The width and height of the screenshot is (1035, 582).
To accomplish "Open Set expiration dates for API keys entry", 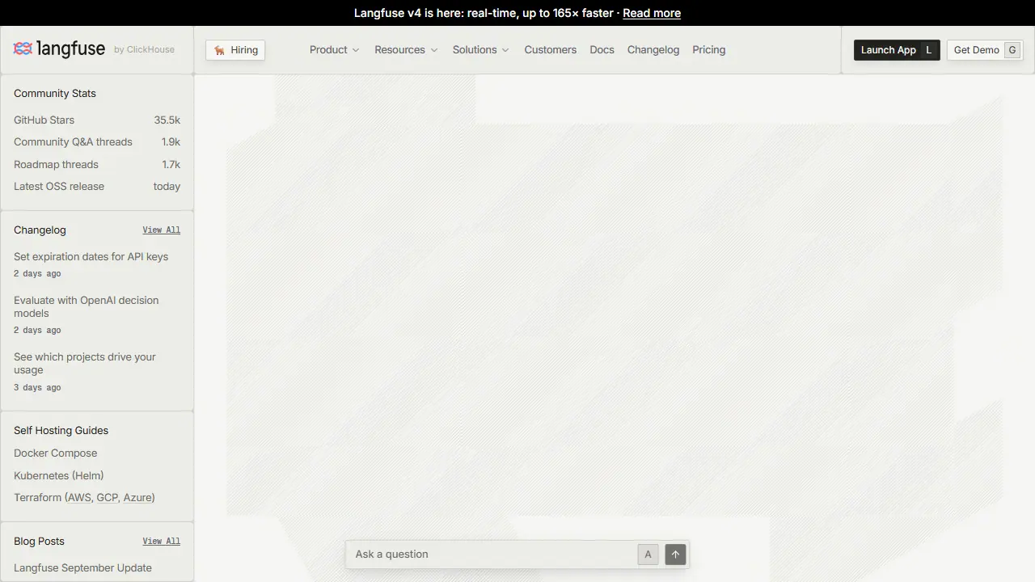I will pyautogui.click(x=91, y=257).
